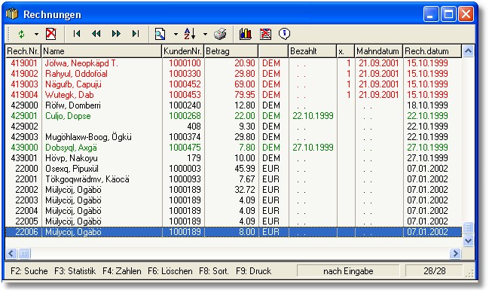Click the red X delete record icon
This screenshot has height=293, width=489.
click(50, 34)
